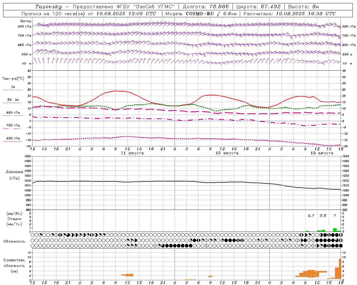
Task: Click the 'Облачность' cloudiness row label
Action: [14, 241]
